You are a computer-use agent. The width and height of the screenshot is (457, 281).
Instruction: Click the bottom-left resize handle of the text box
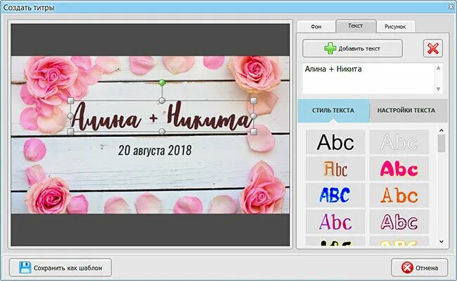pos(70,132)
